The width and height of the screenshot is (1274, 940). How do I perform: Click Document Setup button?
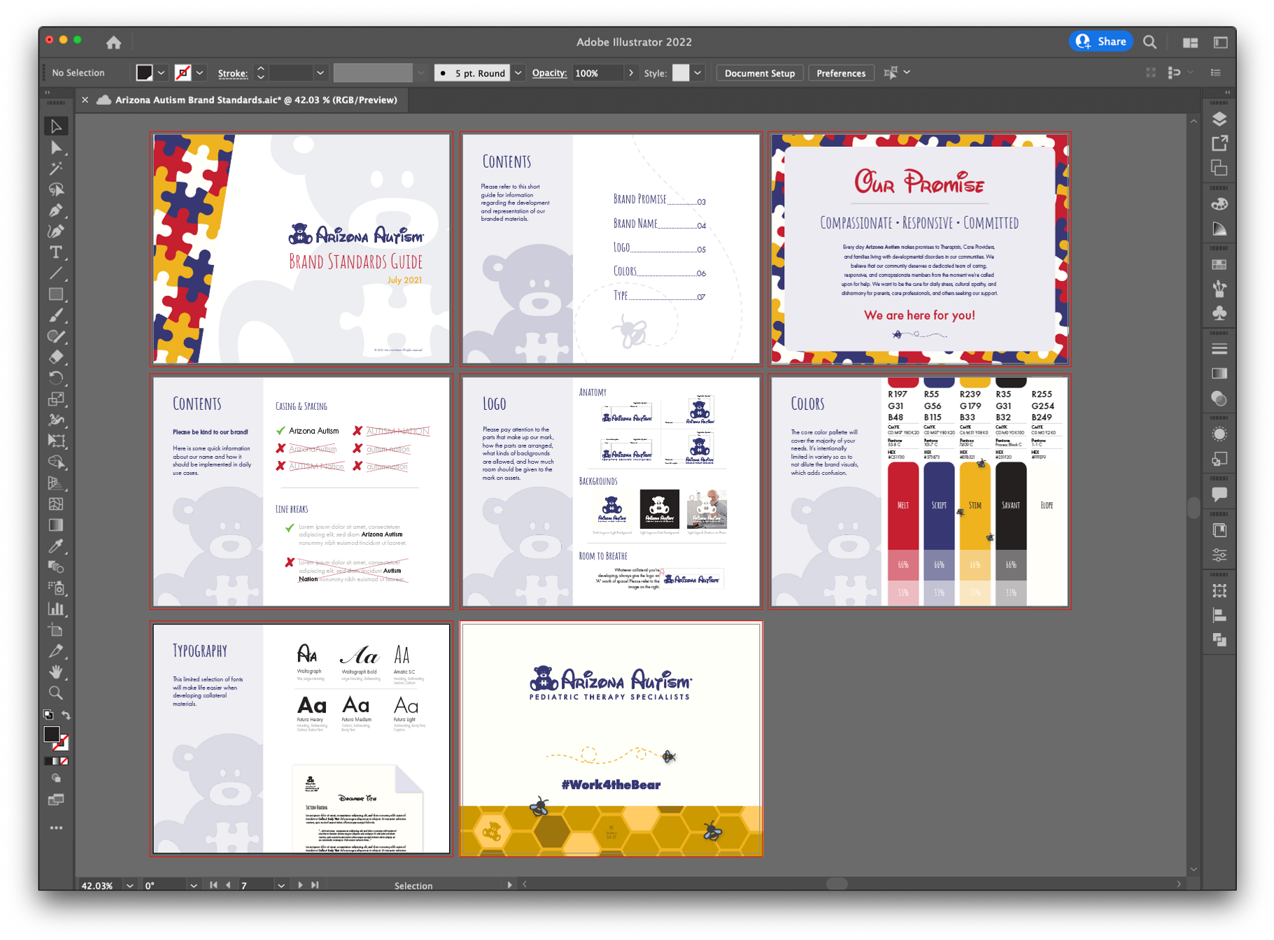pos(760,73)
